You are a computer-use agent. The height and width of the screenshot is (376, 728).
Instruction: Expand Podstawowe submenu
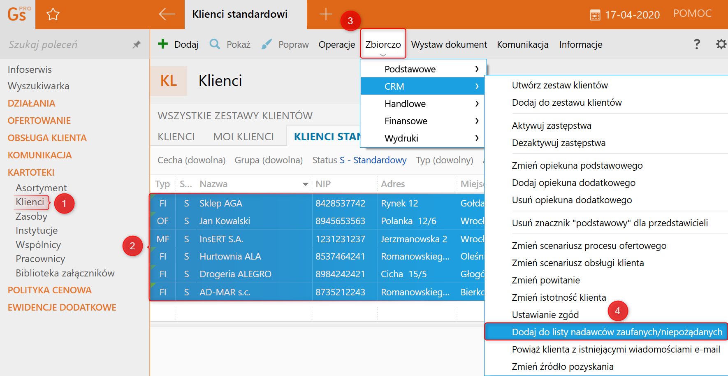point(423,69)
